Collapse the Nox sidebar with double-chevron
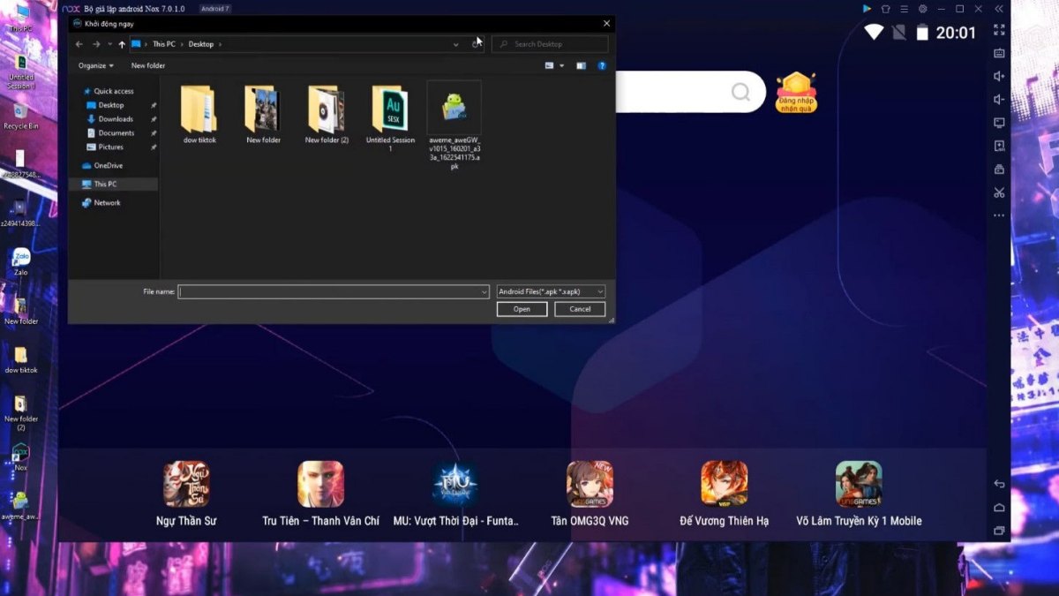 [999, 9]
